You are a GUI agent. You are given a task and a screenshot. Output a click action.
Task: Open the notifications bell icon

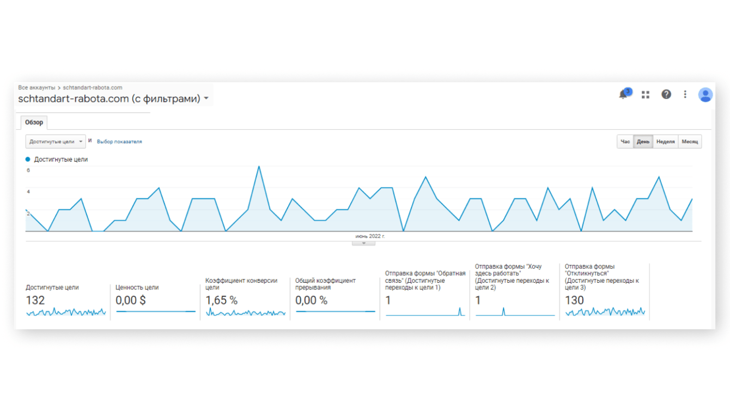click(624, 95)
